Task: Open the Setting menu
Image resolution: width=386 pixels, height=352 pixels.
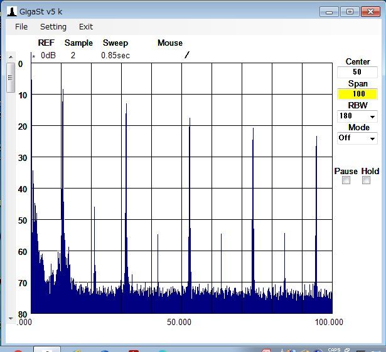Action: (x=53, y=26)
